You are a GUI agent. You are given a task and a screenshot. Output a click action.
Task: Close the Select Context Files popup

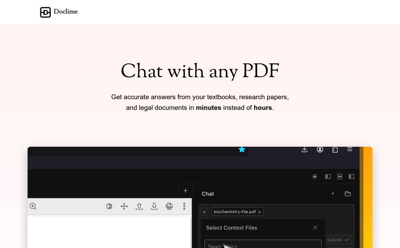pos(315,228)
